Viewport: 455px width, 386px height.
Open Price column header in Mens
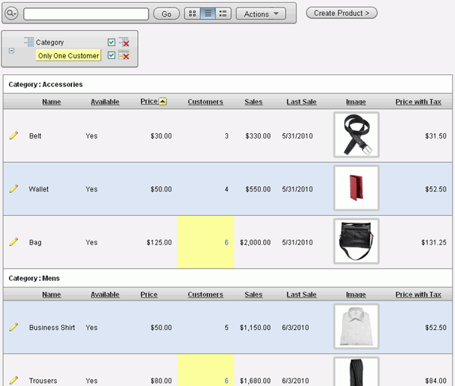[149, 294]
